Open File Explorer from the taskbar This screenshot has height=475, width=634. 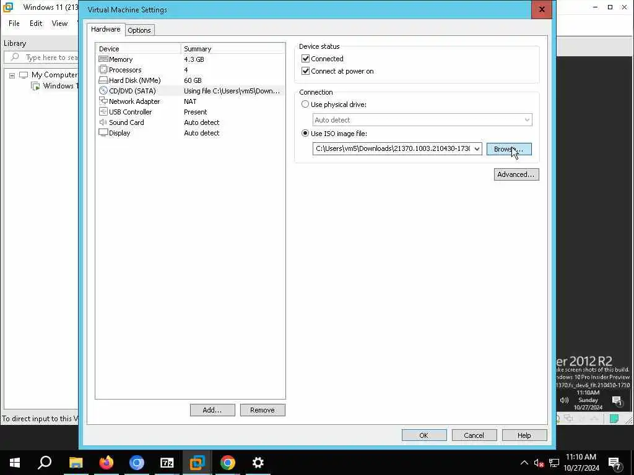tap(76, 463)
